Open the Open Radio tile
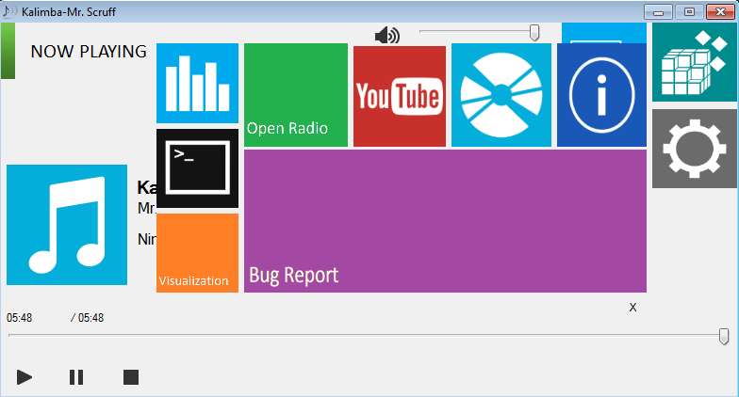The width and height of the screenshot is (739, 397). pyautogui.click(x=296, y=95)
